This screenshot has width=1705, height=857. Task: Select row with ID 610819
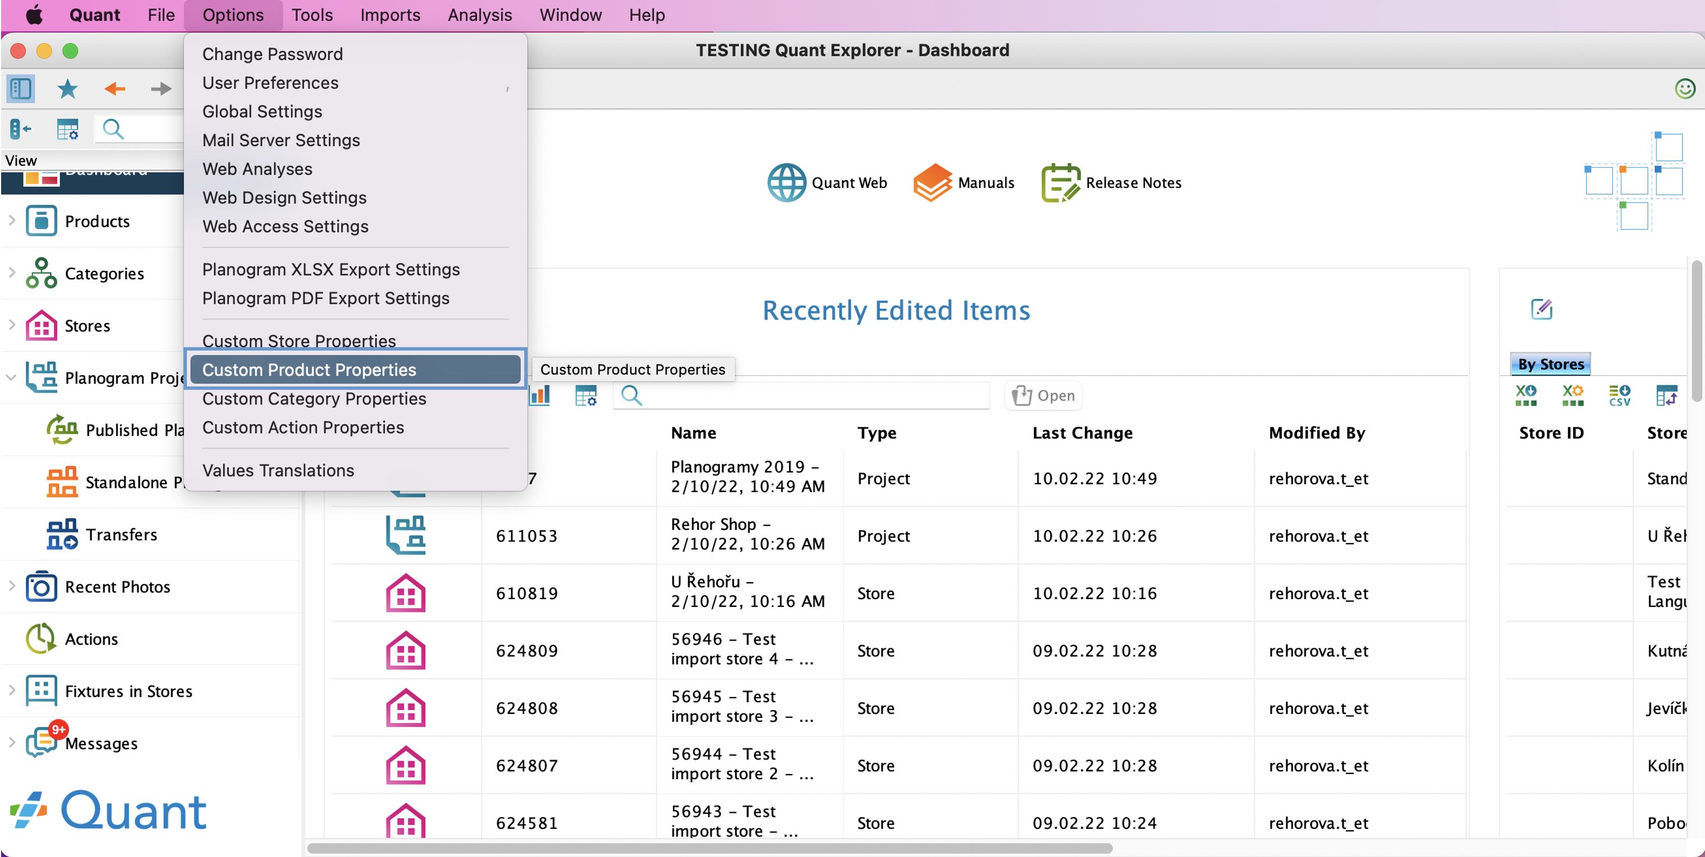(x=897, y=592)
